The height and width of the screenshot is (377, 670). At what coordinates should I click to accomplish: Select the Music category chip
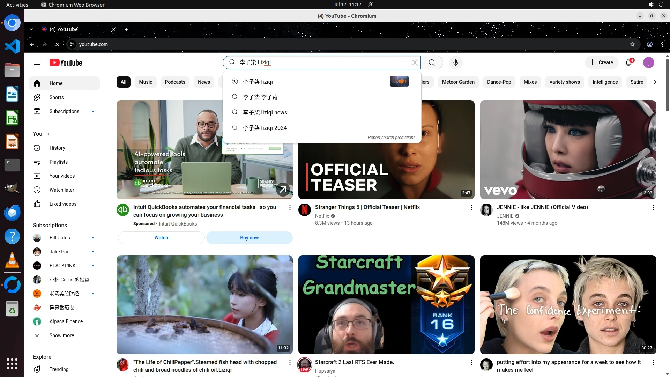146,82
